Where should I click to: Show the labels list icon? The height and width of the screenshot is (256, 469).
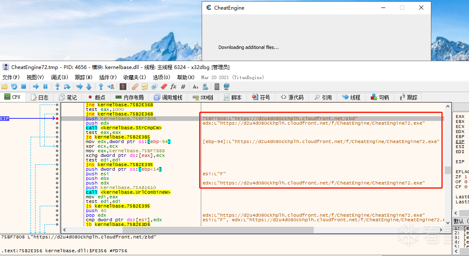[154, 87]
